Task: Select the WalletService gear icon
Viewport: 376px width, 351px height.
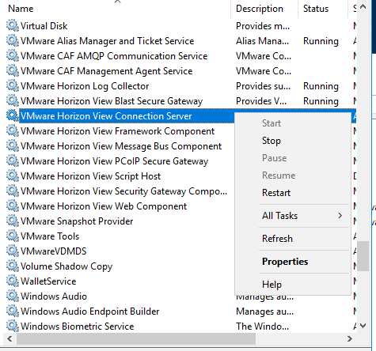Action: (x=12, y=281)
